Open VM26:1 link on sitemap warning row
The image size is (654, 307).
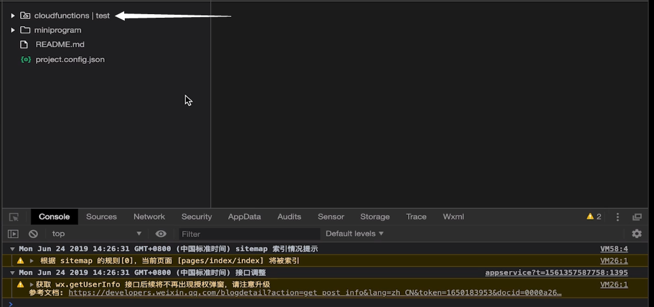point(614,261)
